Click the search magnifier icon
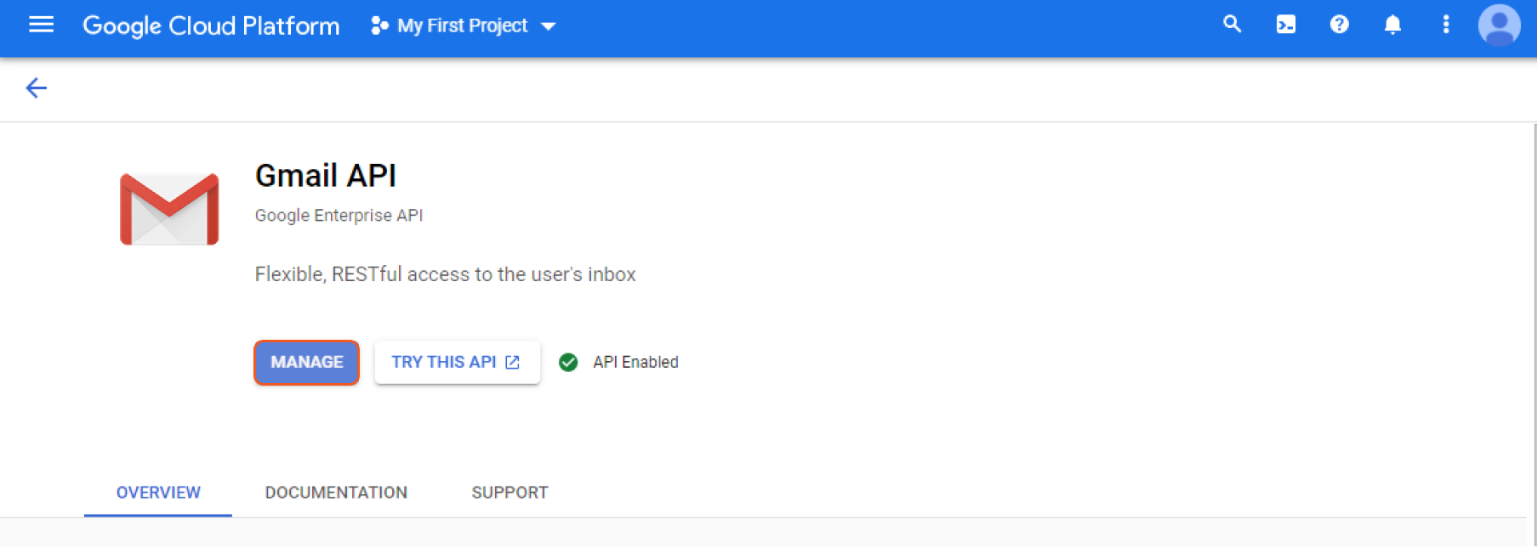This screenshot has width=1537, height=547. 1232,25
